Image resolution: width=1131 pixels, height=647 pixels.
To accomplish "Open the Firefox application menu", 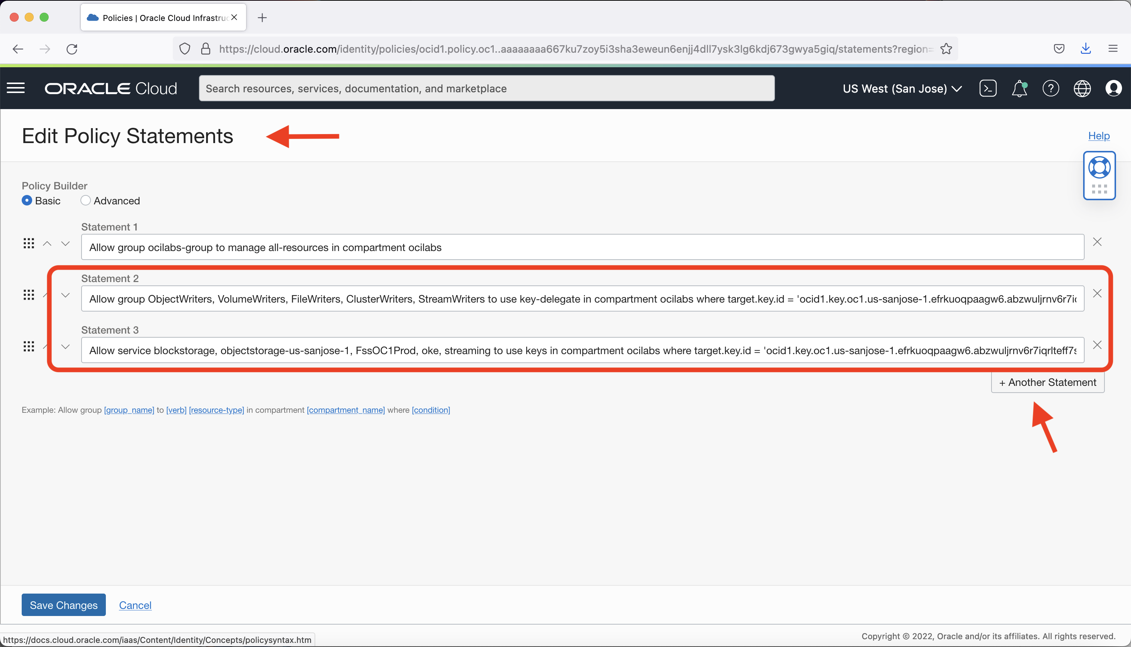I will point(1114,49).
